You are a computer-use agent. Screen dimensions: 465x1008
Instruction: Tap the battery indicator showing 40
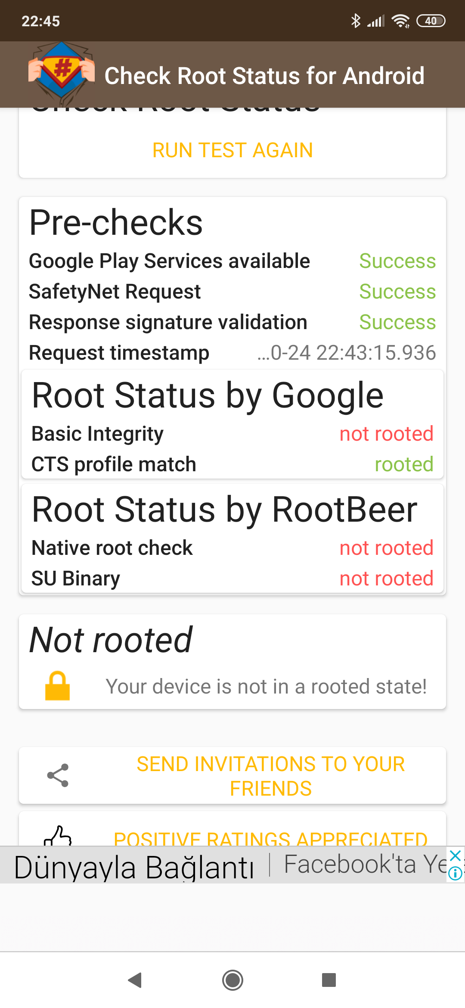pos(431,21)
